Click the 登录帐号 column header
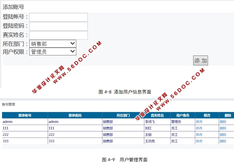234x167 pixels. [25, 115]
